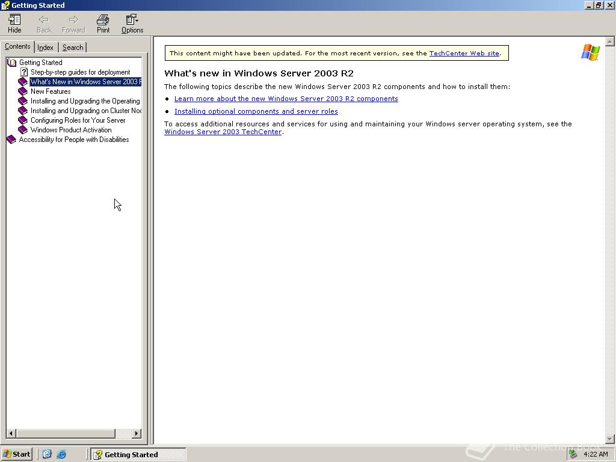
Task: Open Step-by-step guides for deployment topic
Action: pyautogui.click(x=80, y=72)
